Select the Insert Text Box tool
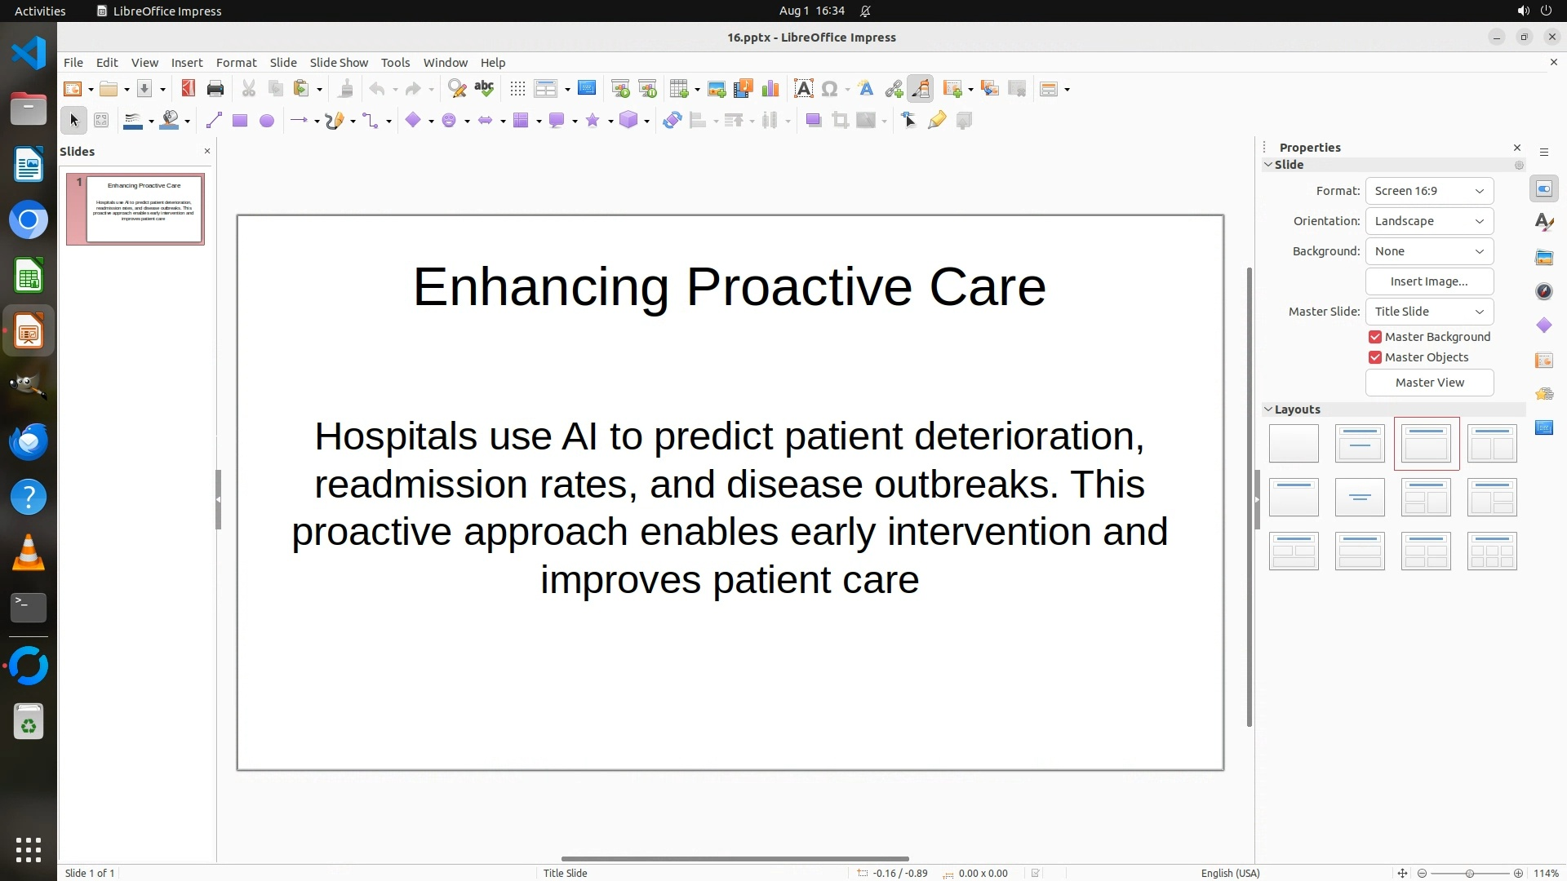1567x881 pixels. pos(803,89)
